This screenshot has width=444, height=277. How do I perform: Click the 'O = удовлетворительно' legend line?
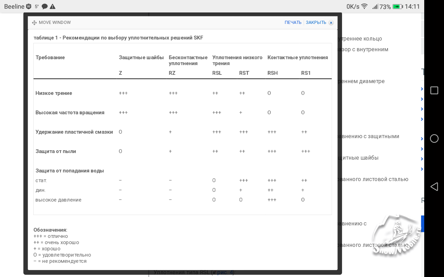click(62, 255)
